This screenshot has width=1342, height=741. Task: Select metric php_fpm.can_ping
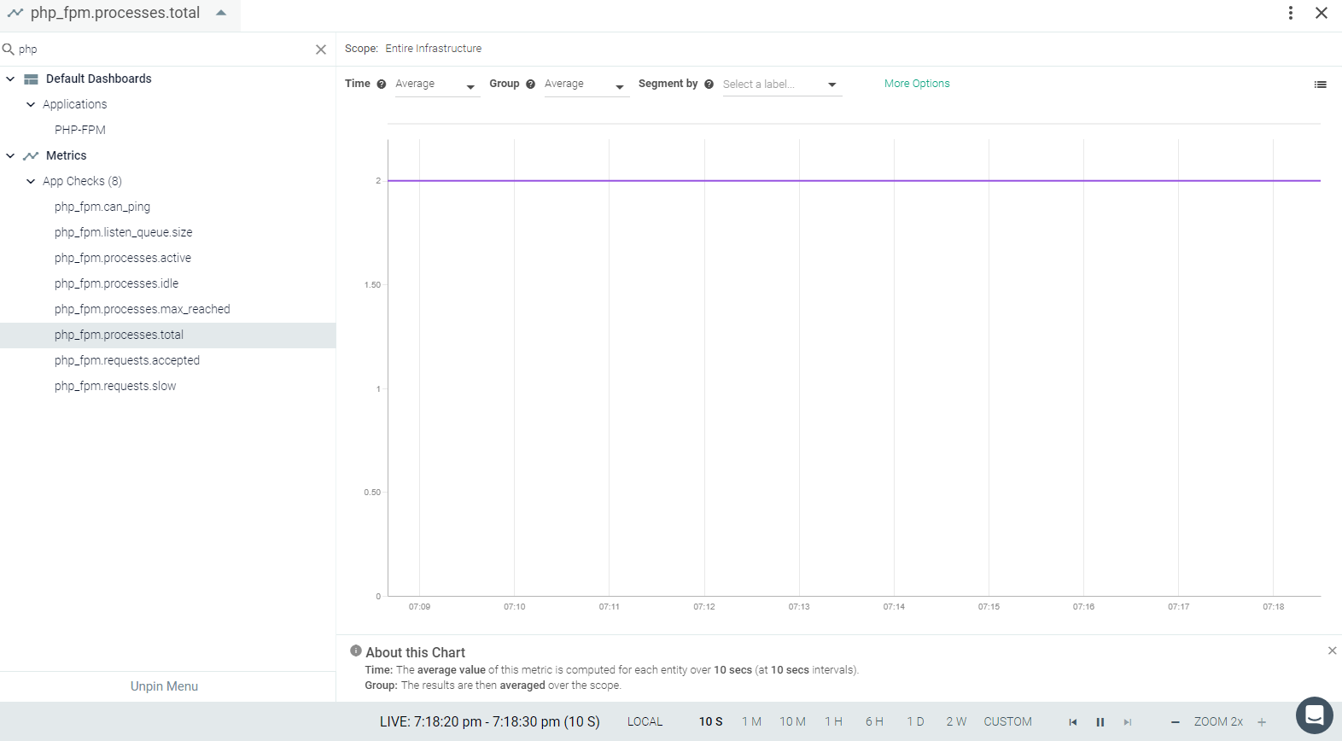[x=102, y=207]
